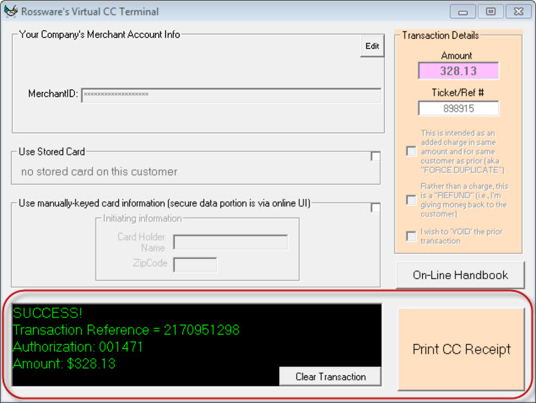Click the SUCCESS! status text
The width and height of the screenshot is (536, 403).
click(x=47, y=313)
